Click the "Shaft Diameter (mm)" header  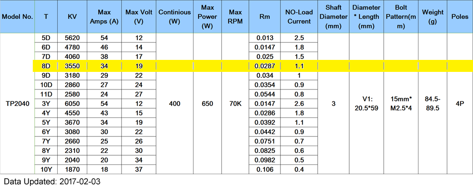click(x=334, y=17)
